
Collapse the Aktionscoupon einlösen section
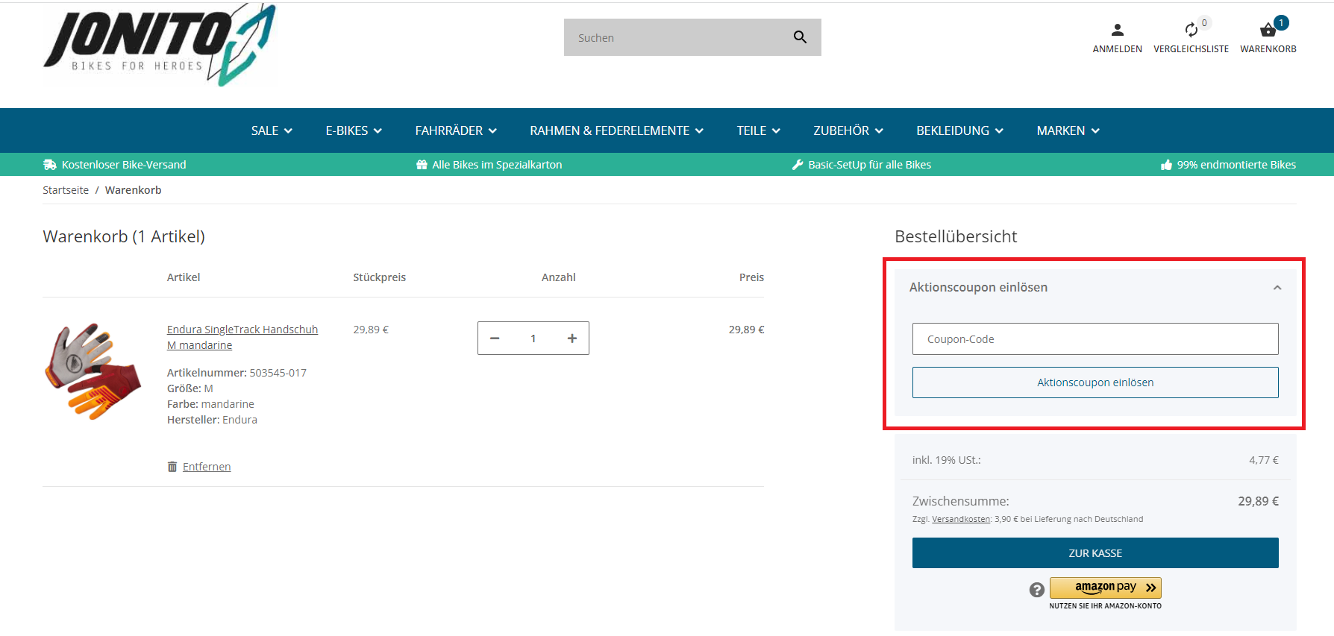[1277, 288]
